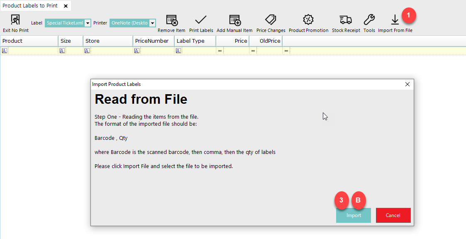Click the Remove Item toolbar icon
The height and width of the screenshot is (239, 466).
[x=171, y=20]
